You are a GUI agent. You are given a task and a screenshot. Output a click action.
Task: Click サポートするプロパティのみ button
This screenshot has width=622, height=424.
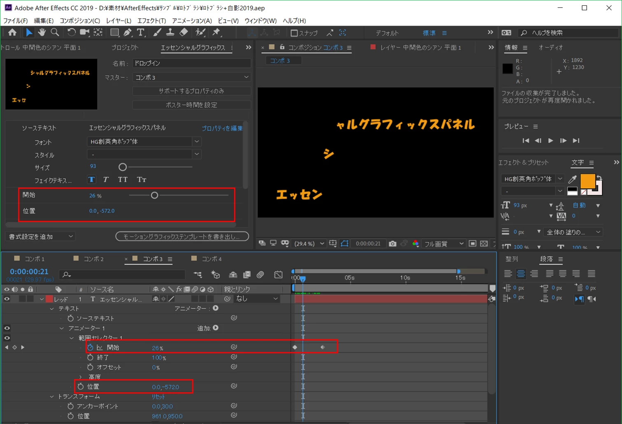(191, 91)
